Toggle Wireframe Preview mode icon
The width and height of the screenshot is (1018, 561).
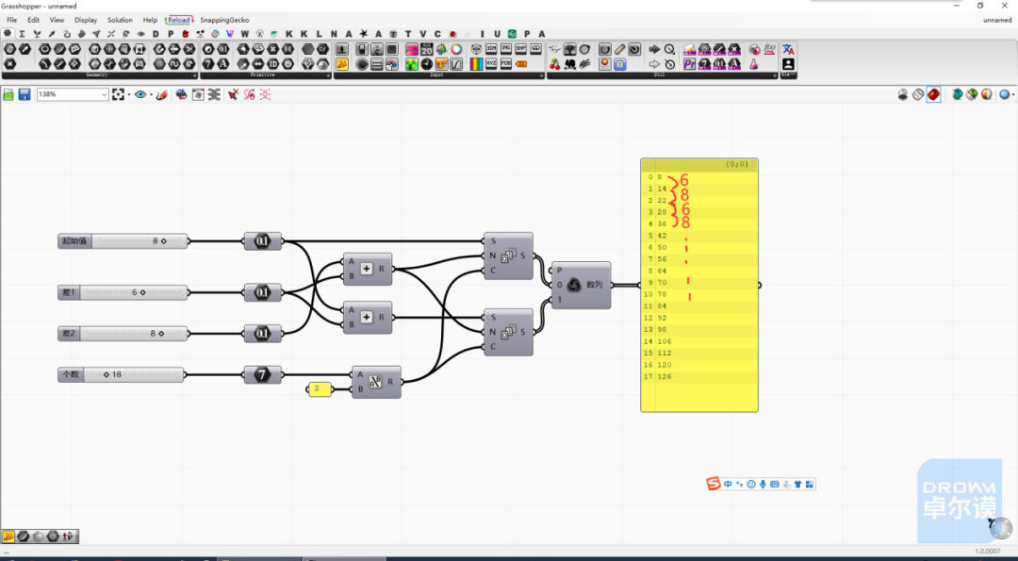pos(918,95)
